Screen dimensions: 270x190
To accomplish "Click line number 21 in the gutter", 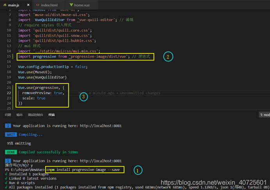I will point(9,88).
